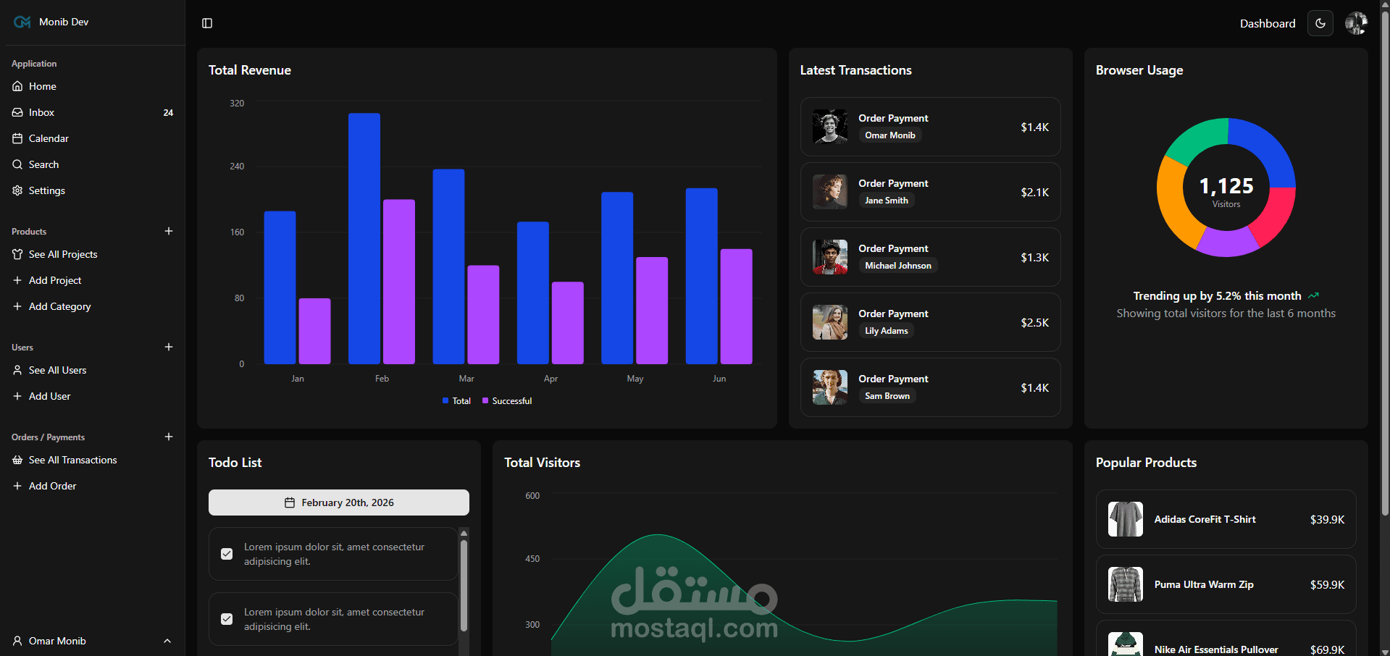Select the Calendar icon in sidebar

17,138
